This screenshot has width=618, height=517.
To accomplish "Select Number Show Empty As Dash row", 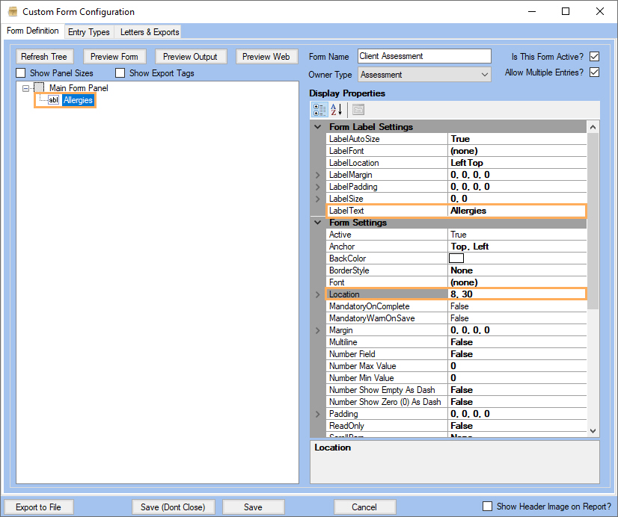I will (x=456, y=390).
